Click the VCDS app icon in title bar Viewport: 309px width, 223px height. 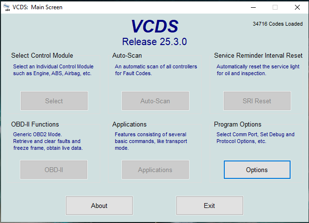6,7
